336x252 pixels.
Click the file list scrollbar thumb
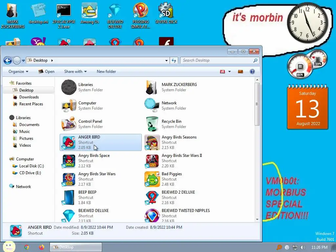pyautogui.click(x=257, y=104)
